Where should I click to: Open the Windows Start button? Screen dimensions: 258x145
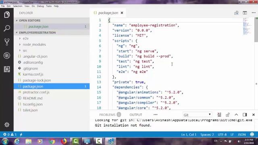[4, 141]
